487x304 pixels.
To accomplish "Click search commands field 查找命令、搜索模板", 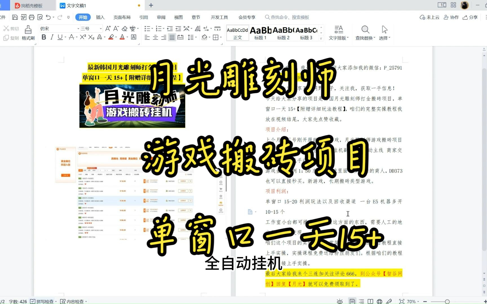I will pyautogui.click(x=287, y=17).
